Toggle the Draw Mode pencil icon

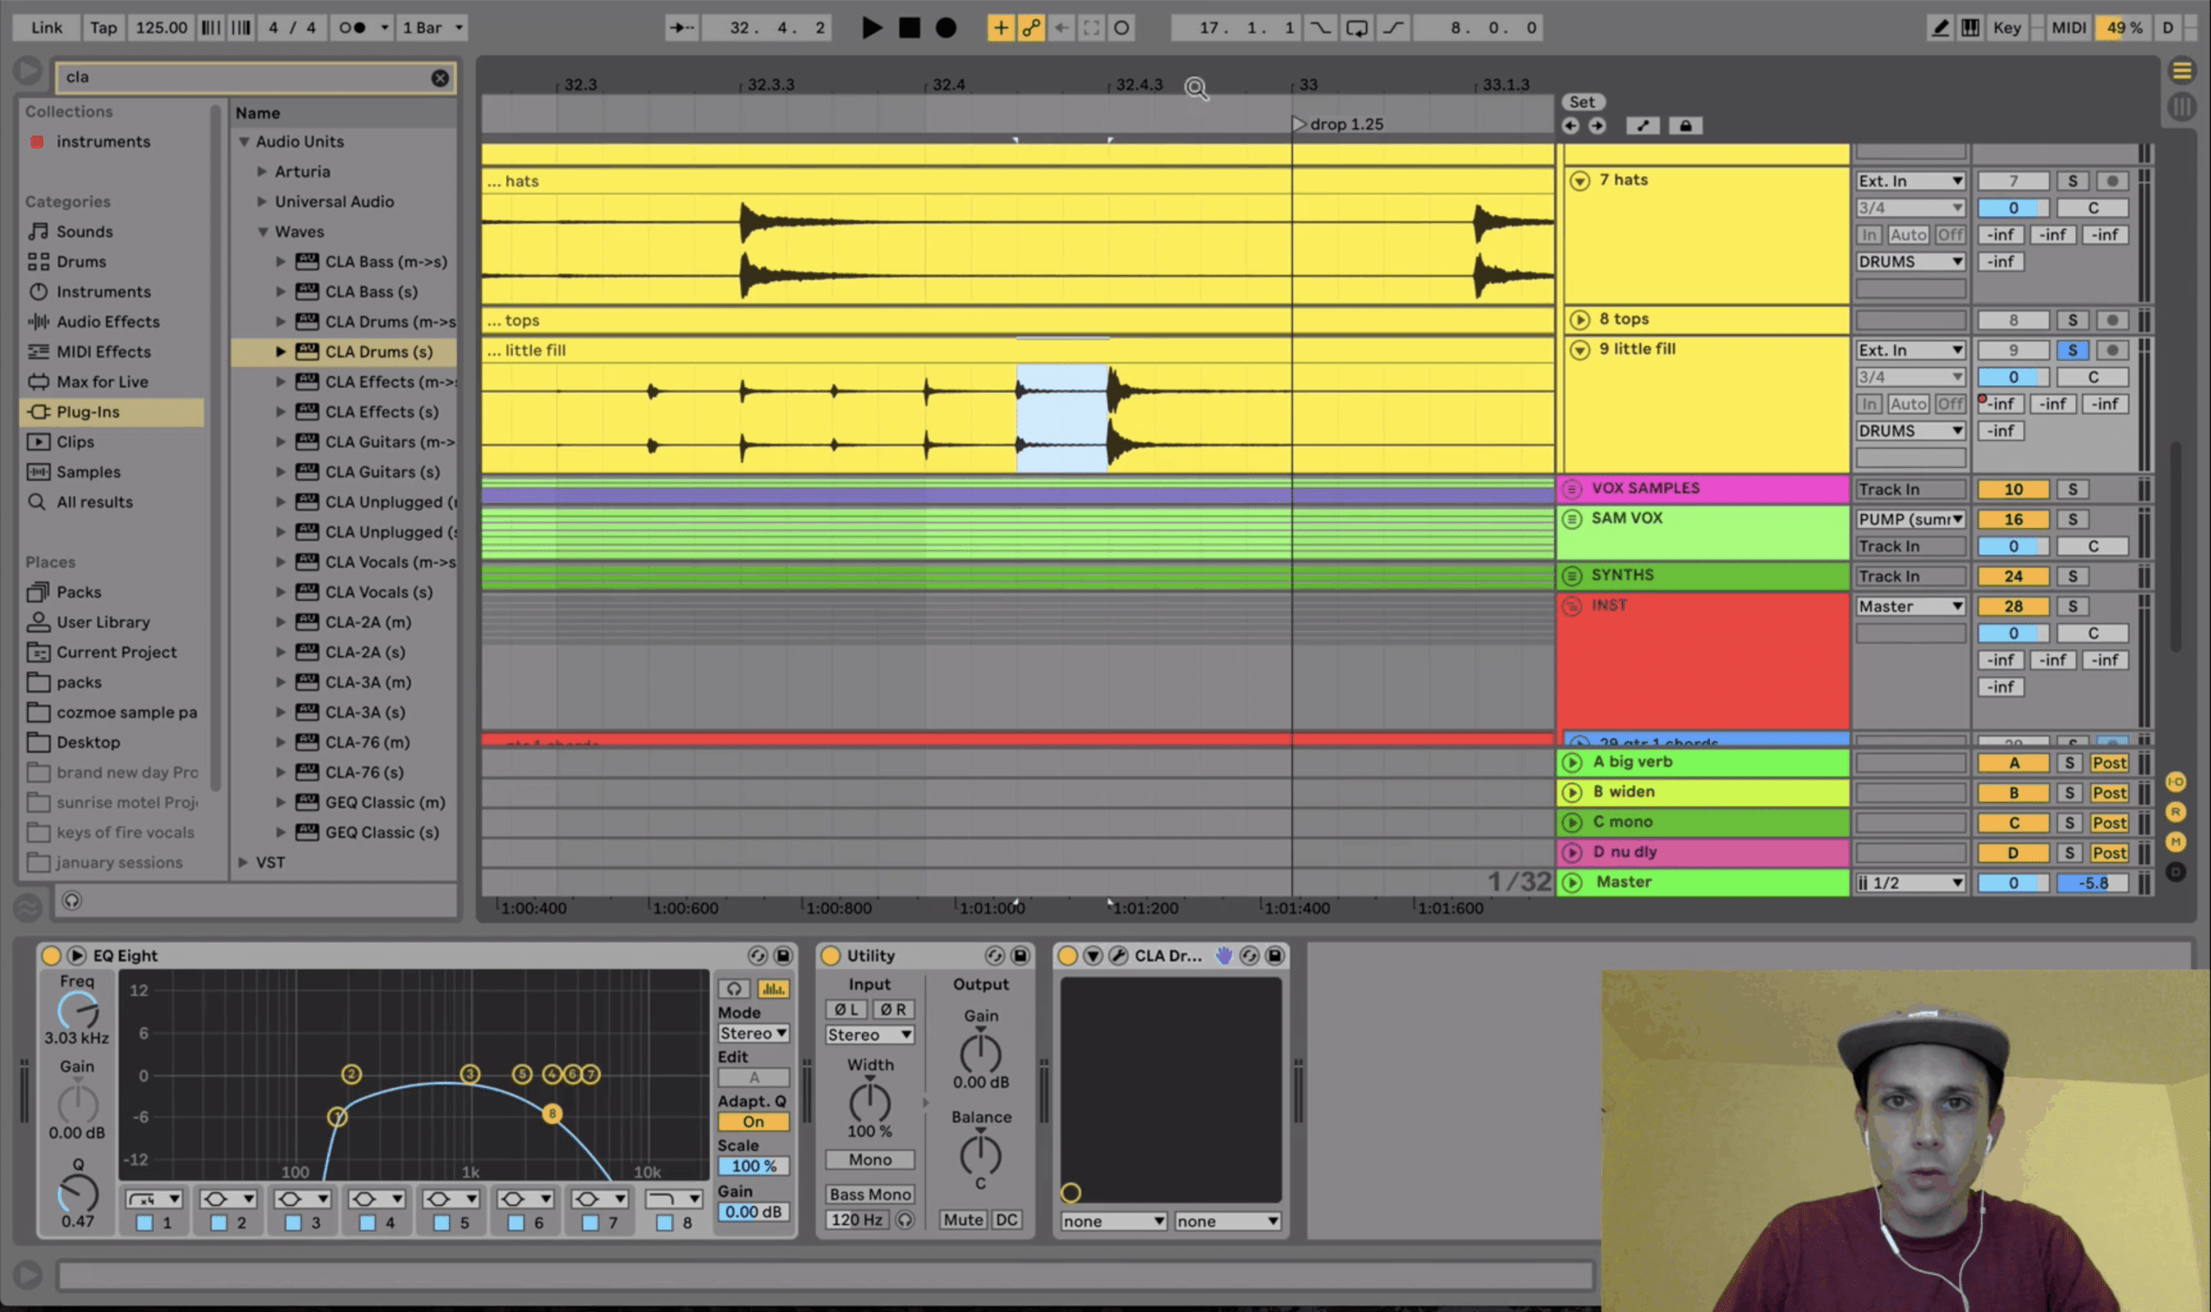[x=1940, y=28]
